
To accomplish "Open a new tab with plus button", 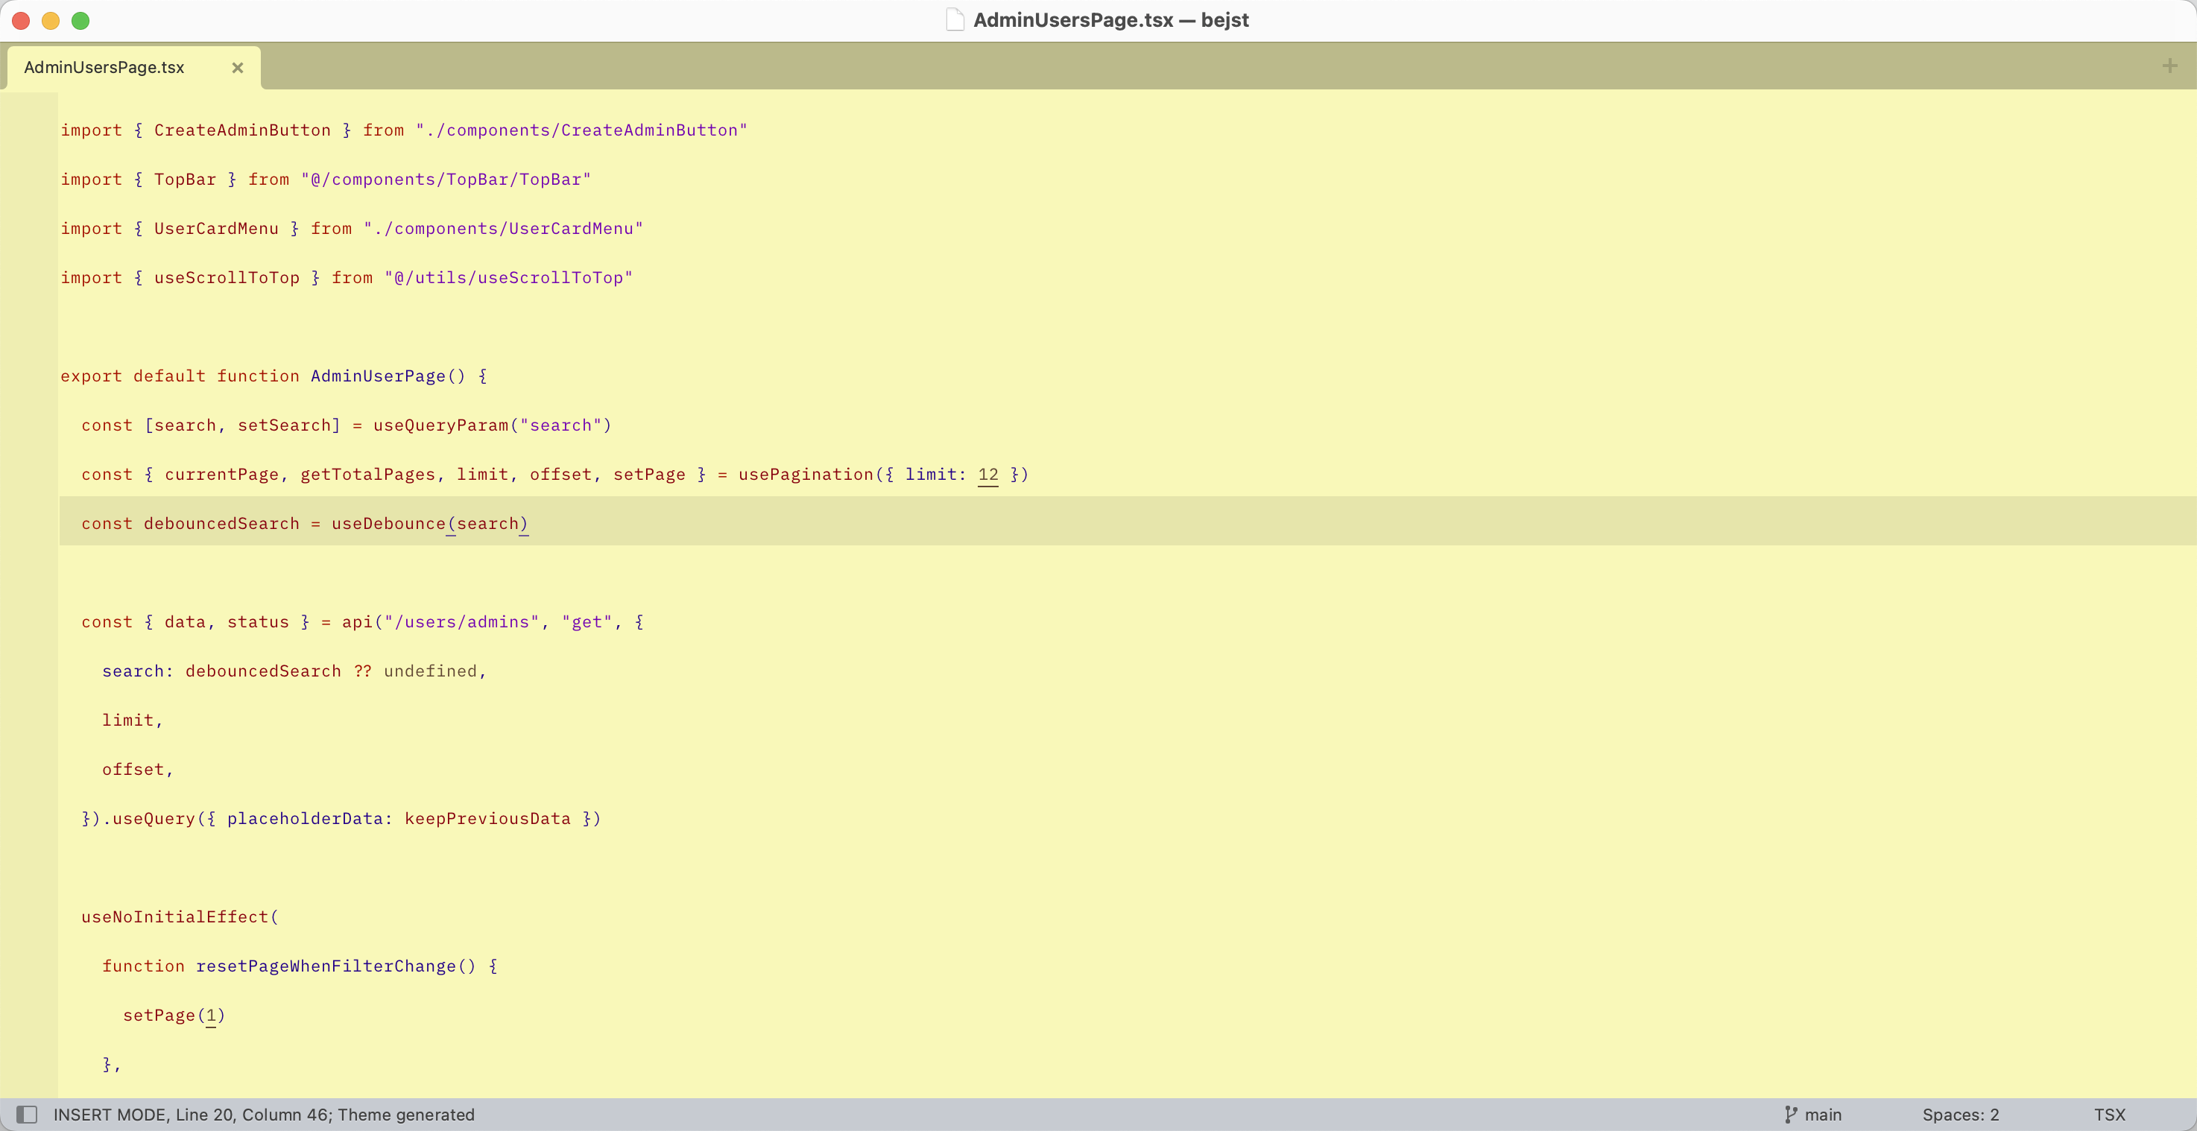I will 2169,66.
